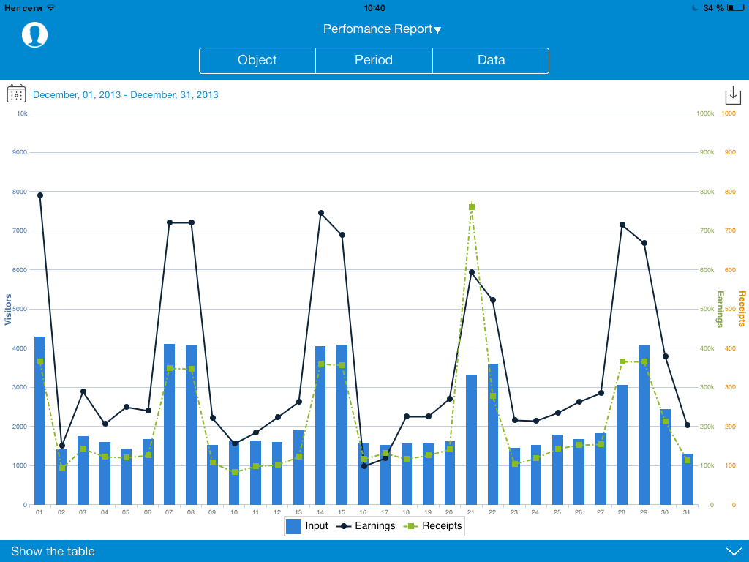
Task: Switch to the Period tab
Action: pyautogui.click(x=374, y=60)
